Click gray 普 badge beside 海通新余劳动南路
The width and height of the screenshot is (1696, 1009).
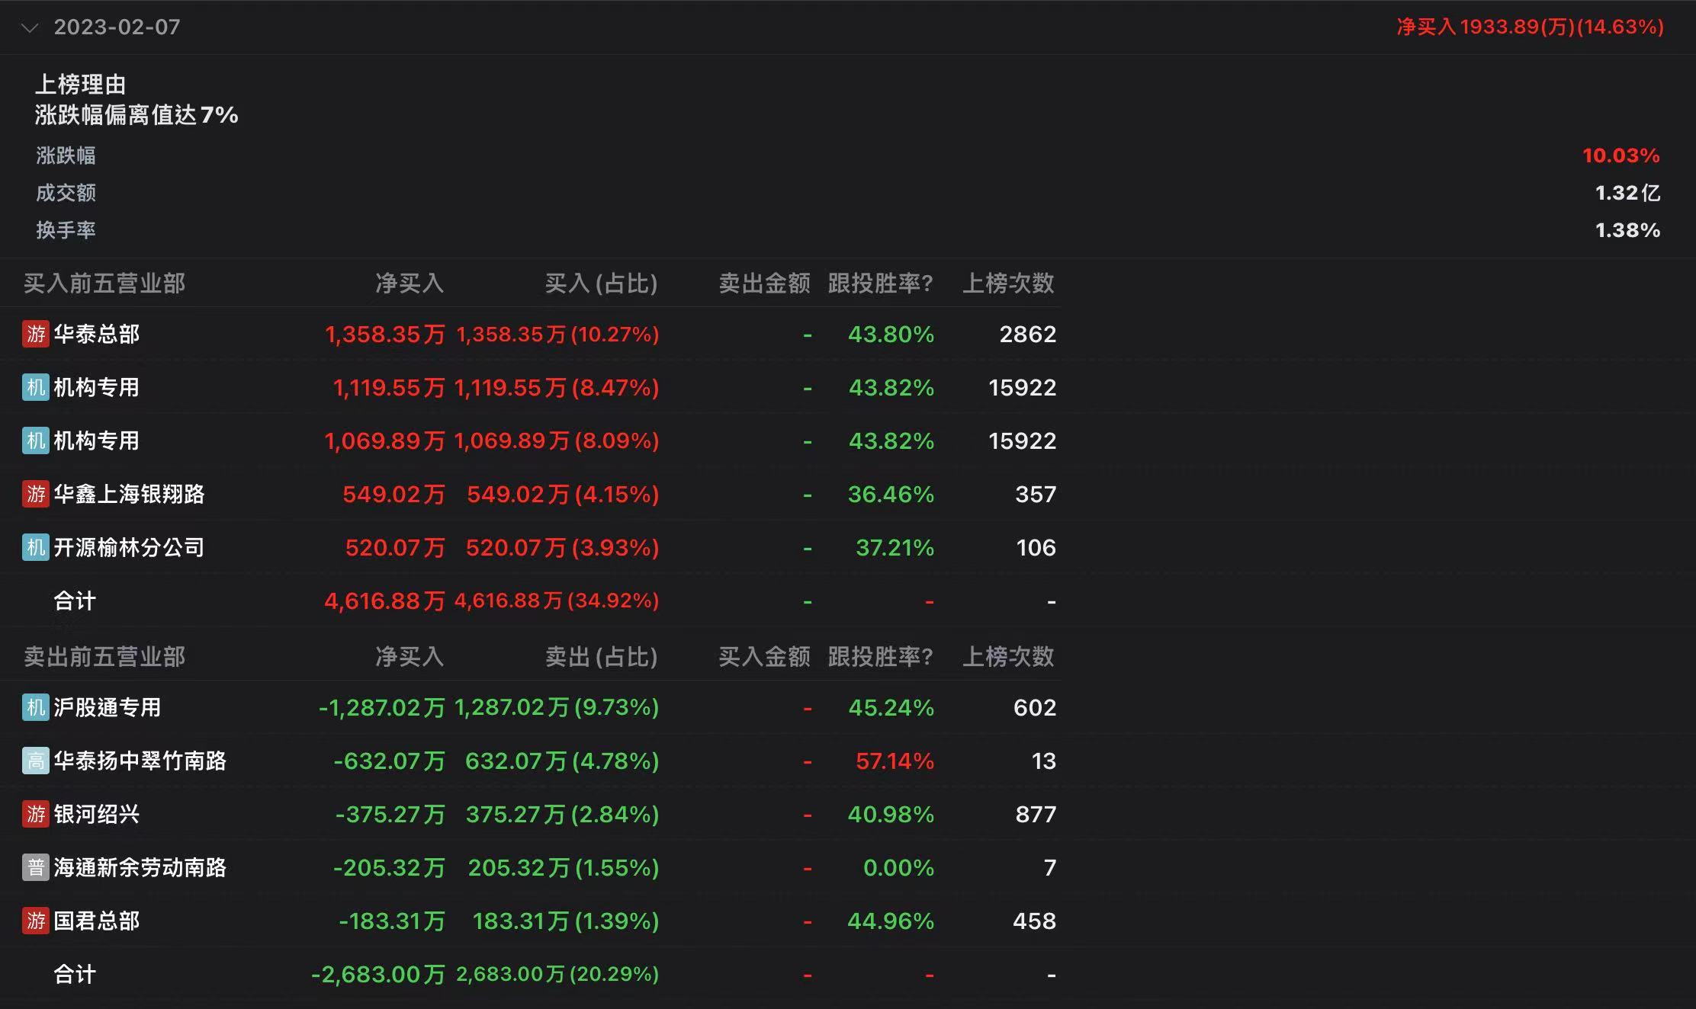(36, 867)
